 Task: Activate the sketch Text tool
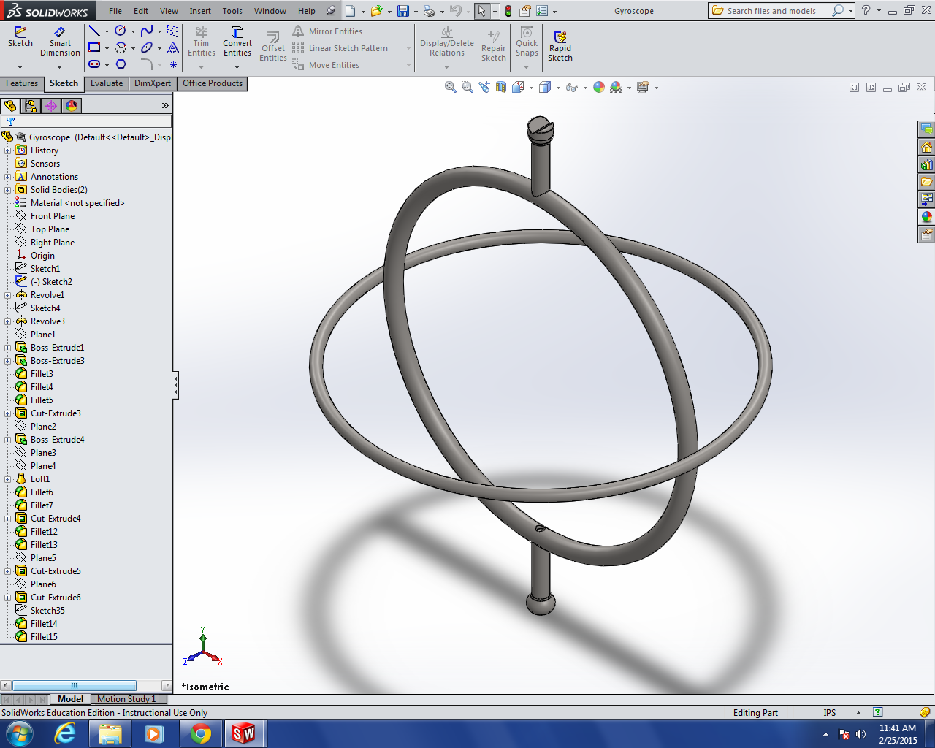[173, 47]
